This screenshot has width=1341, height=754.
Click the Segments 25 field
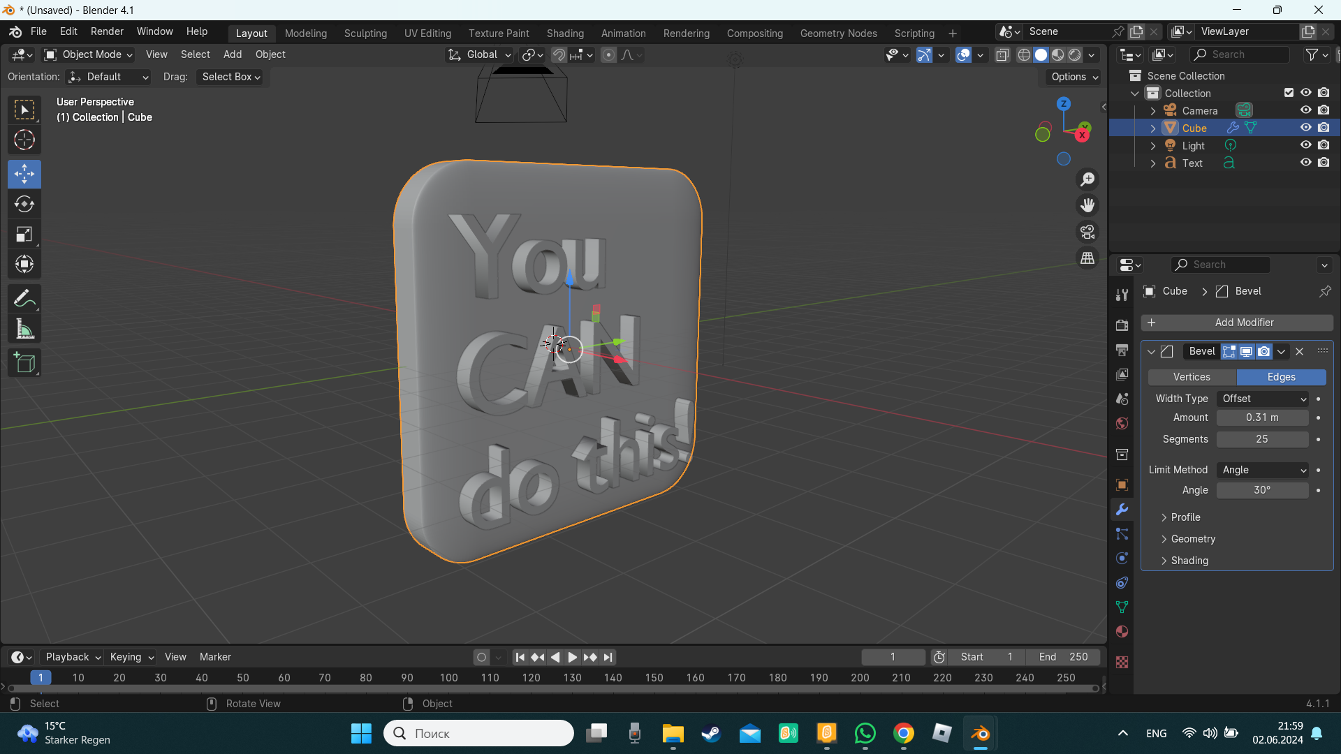pyautogui.click(x=1262, y=439)
